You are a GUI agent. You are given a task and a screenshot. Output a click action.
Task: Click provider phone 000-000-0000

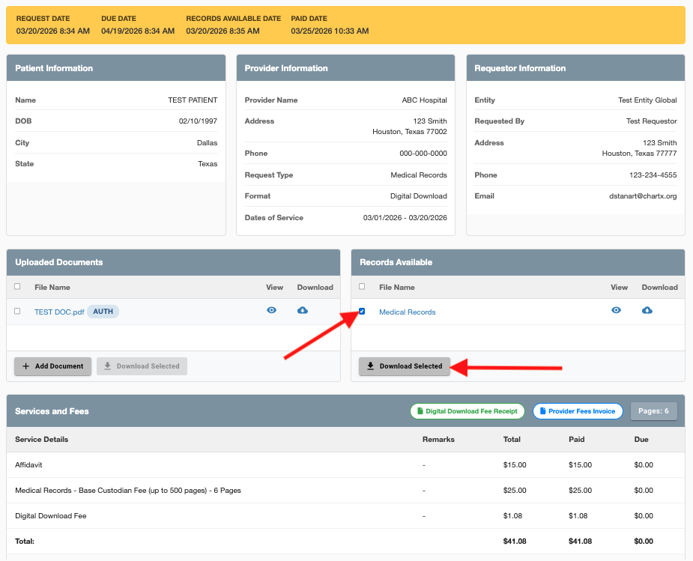423,154
